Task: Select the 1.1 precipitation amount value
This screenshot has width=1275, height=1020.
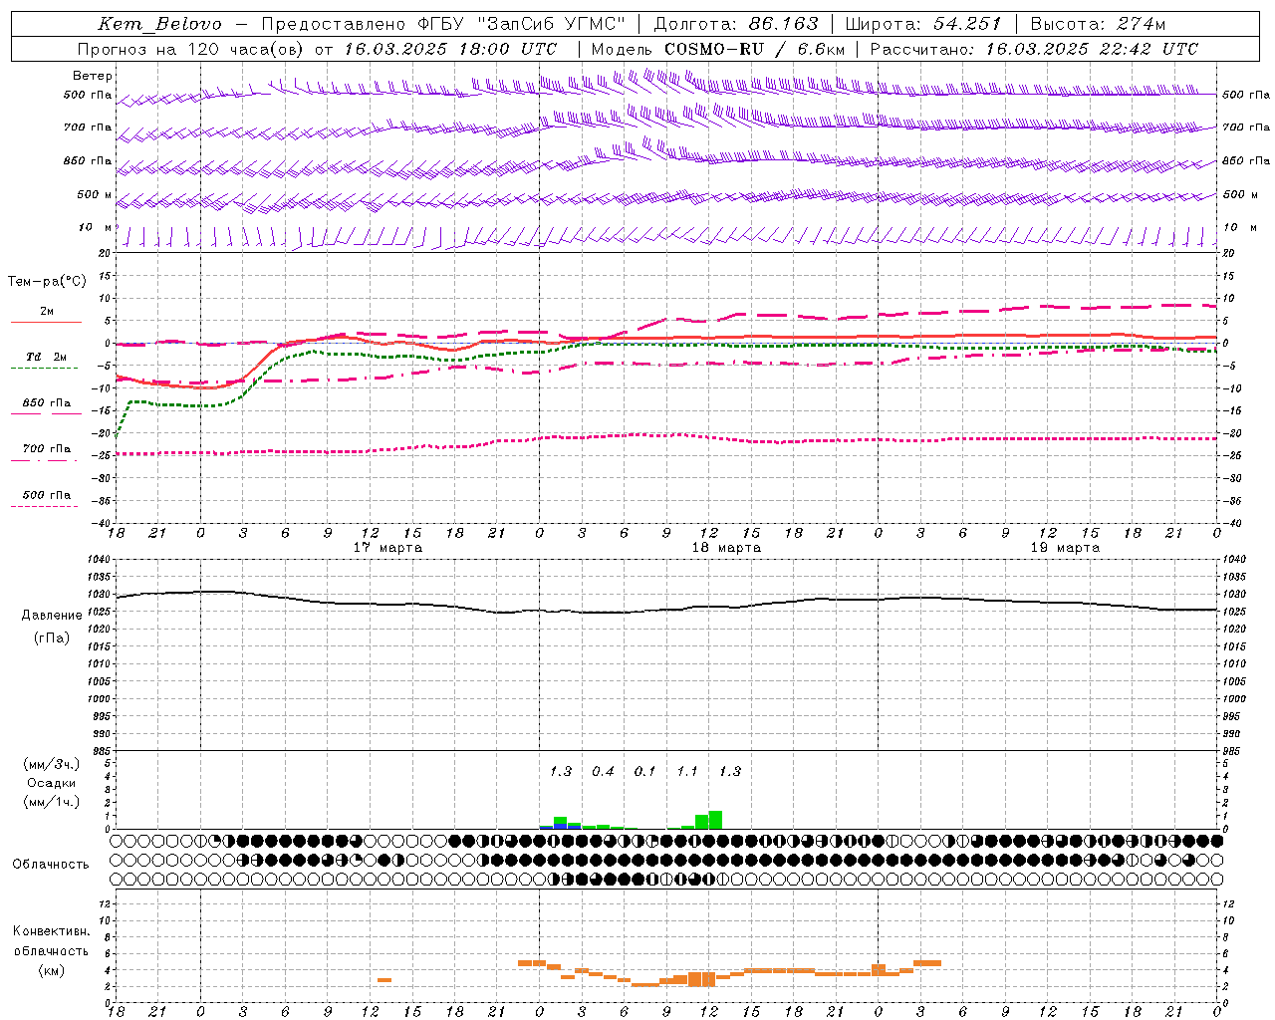Action: tap(687, 772)
